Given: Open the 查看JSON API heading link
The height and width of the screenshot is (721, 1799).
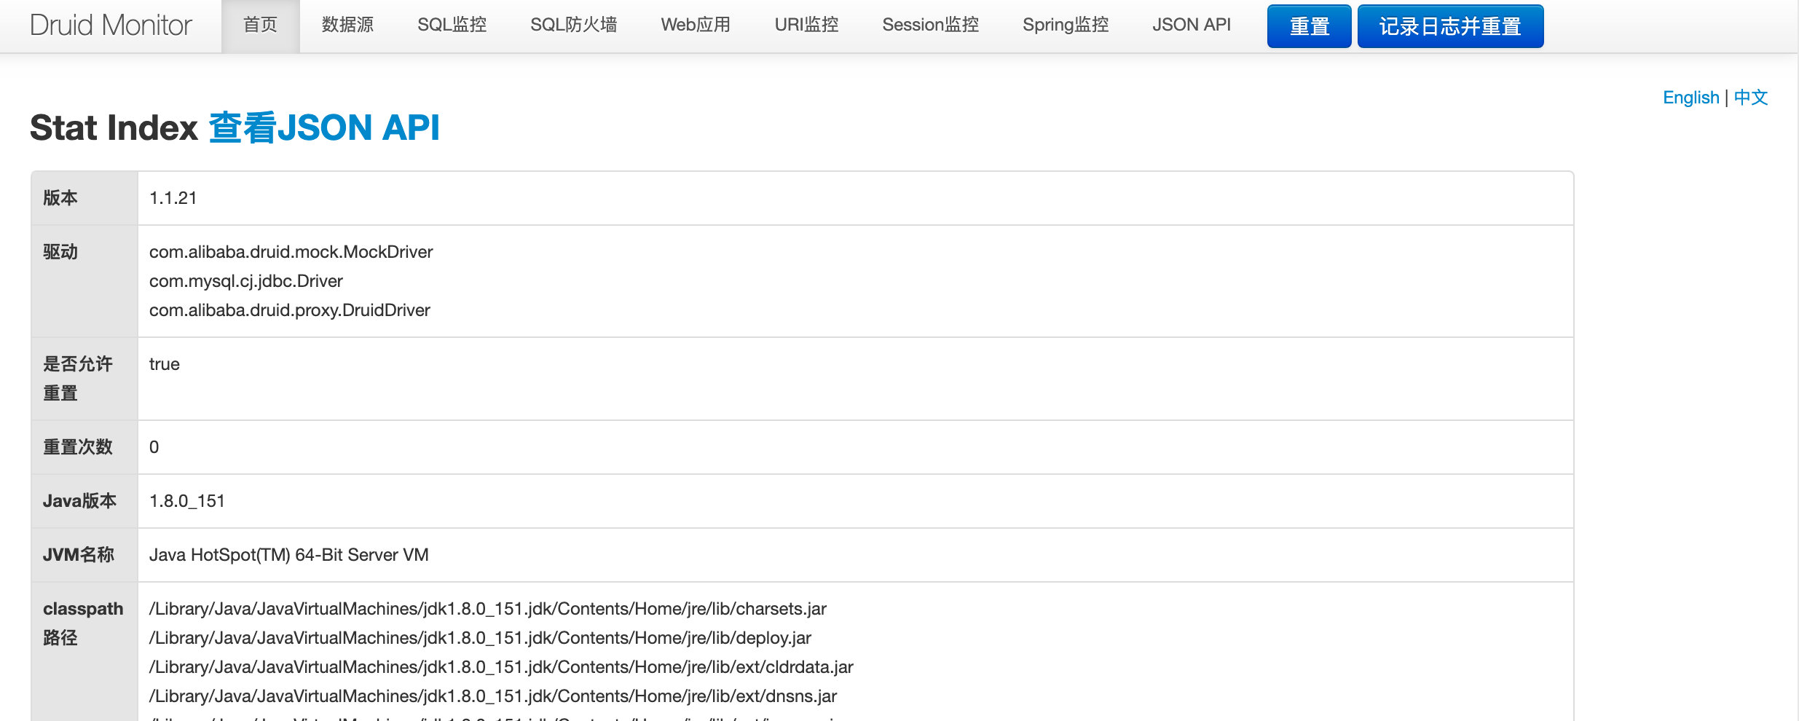Looking at the screenshot, I should click(x=324, y=128).
